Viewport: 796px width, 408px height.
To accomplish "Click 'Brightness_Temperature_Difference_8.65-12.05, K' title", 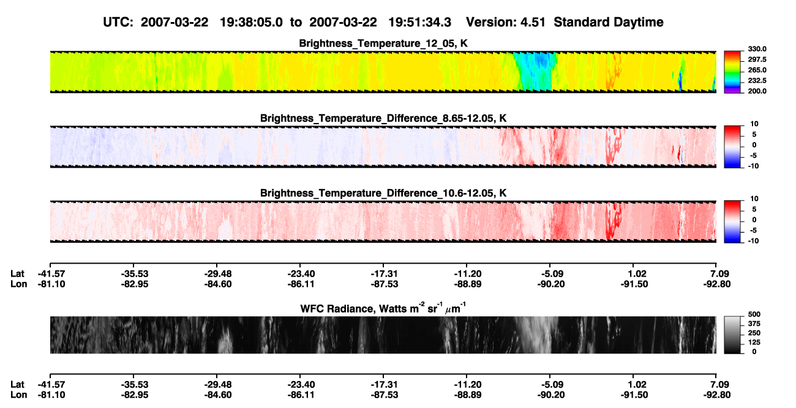I will coord(383,118).
